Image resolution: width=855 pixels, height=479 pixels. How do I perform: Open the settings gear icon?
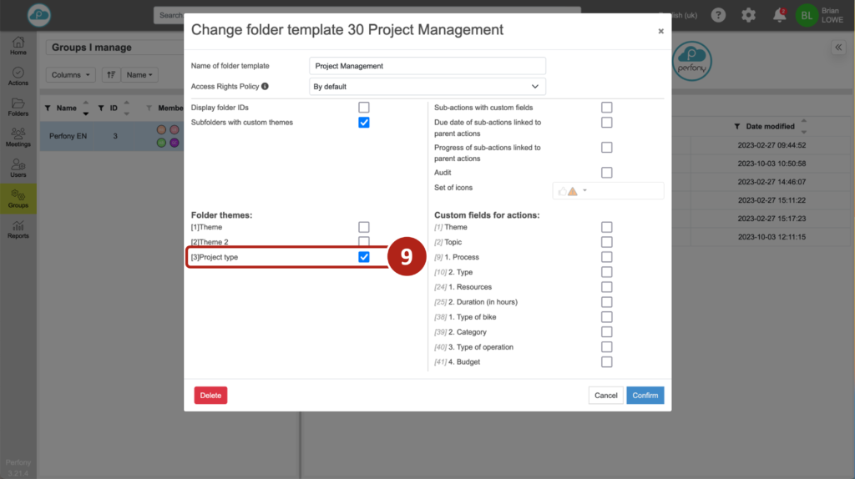[x=748, y=15]
